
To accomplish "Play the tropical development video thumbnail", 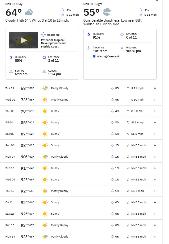I will (23, 40).
